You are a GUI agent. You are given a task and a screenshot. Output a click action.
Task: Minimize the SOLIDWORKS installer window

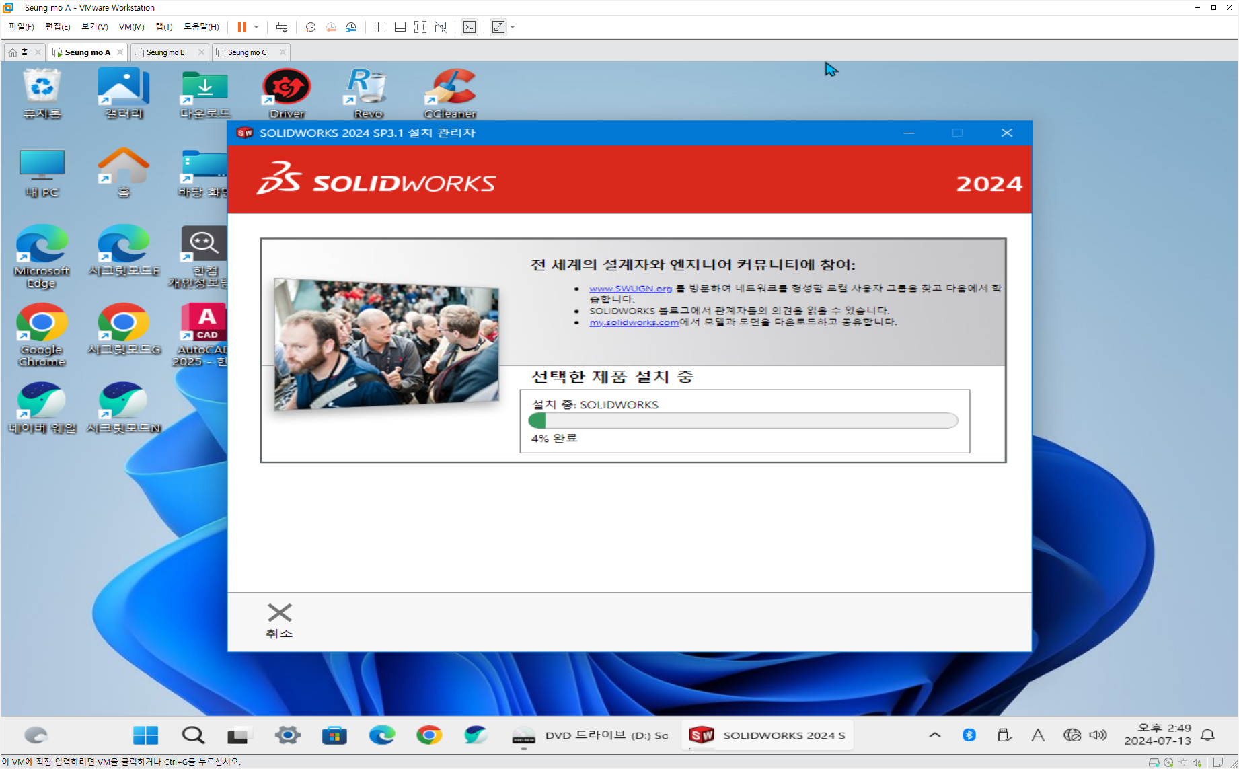(x=909, y=133)
